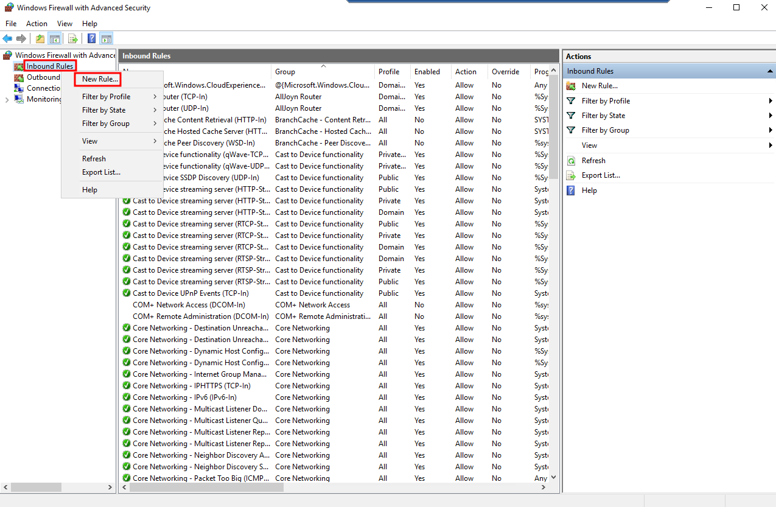
Task: Choose Help from the context menu
Action: pos(89,190)
